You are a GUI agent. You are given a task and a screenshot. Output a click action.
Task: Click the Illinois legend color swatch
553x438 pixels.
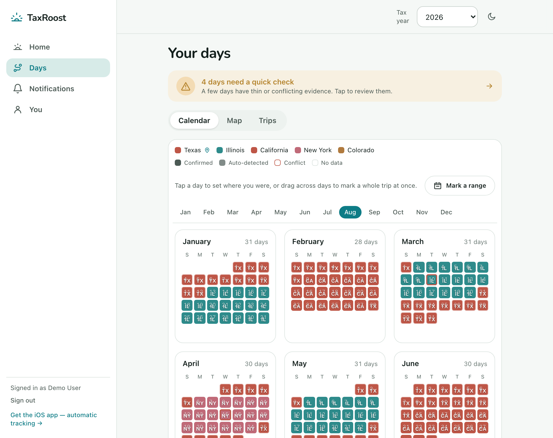(220, 150)
